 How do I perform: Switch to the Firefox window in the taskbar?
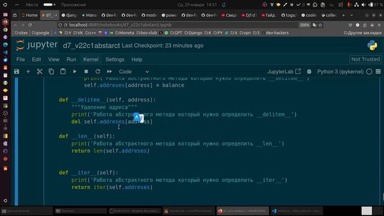(x=242, y=211)
